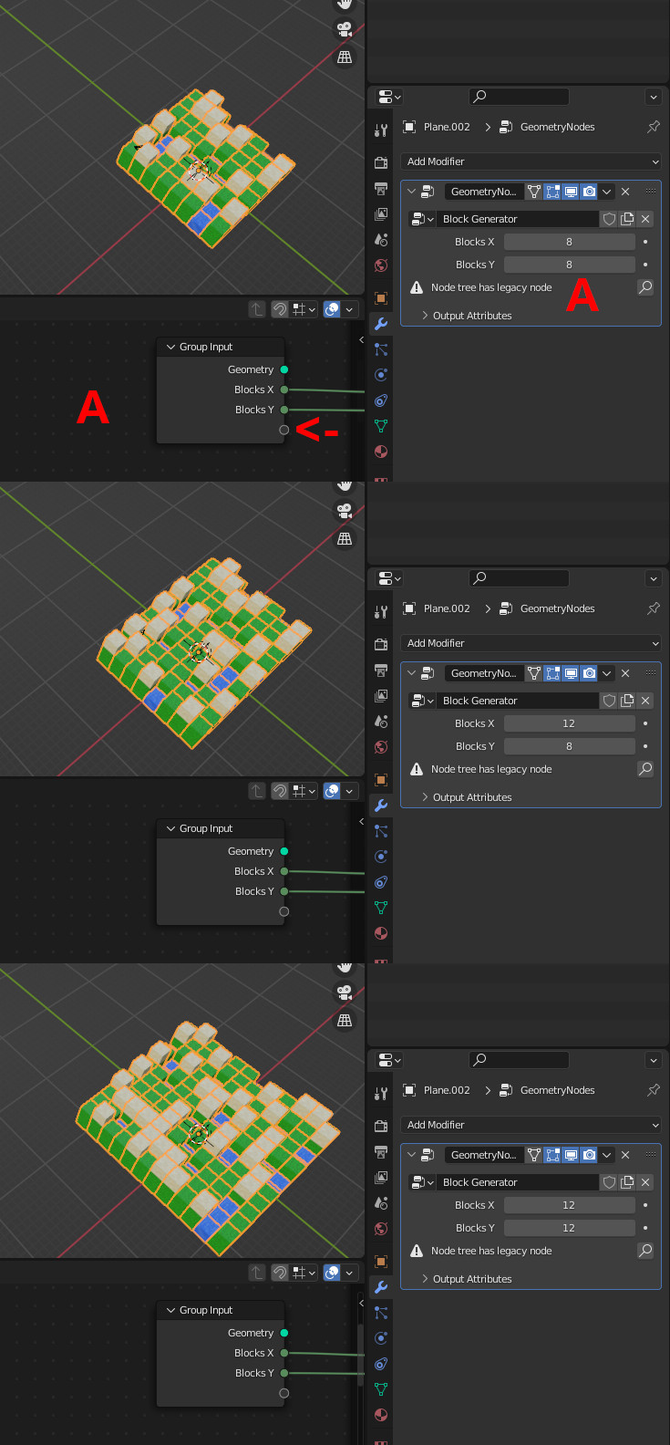
Task: Open editor type dropdown in top properties panel
Action: tap(389, 97)
